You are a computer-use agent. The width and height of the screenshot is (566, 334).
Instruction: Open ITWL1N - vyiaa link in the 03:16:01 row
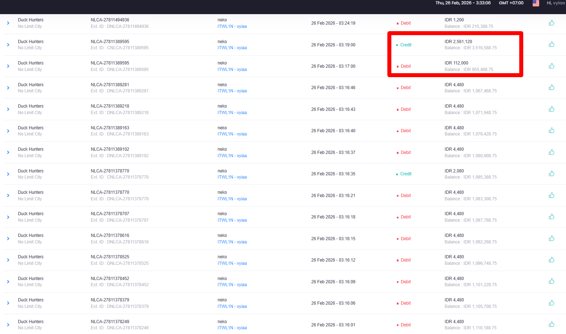tap(232, 328)
